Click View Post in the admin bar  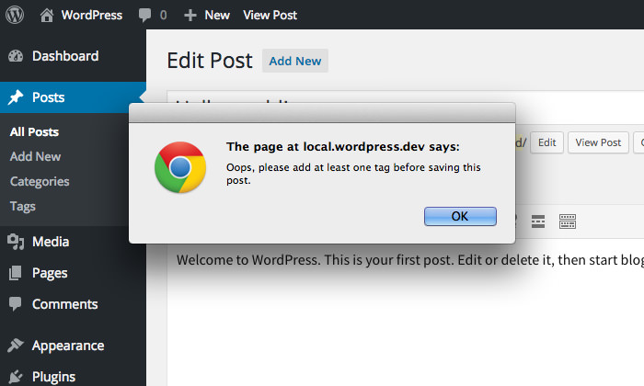click(x=270, y=16)
